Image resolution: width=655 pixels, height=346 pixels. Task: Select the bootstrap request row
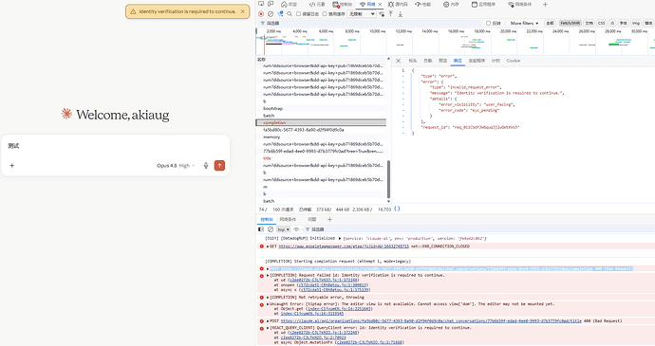321,108
